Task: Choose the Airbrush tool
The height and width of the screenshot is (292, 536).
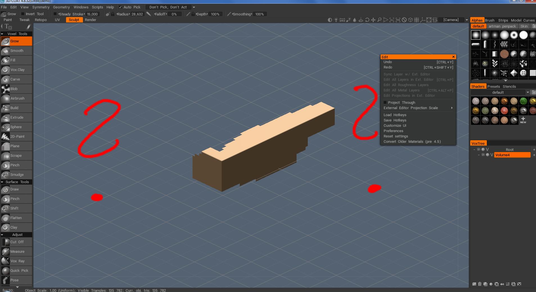Action: click(x=17, y=98)
